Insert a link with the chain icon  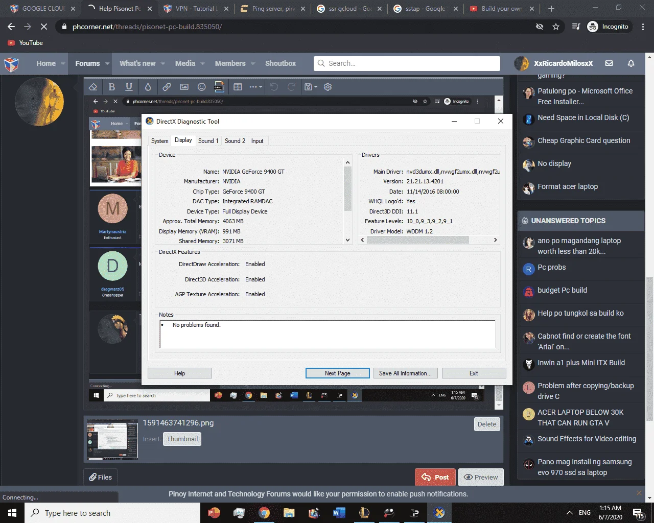[167, 87]
